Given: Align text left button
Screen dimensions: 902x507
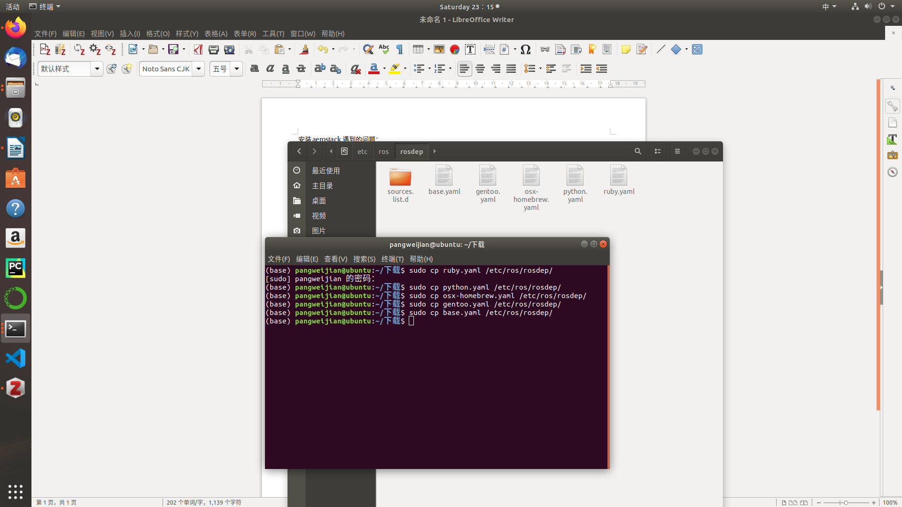Looking at the screenshot, I should click(x=465, y=69).
